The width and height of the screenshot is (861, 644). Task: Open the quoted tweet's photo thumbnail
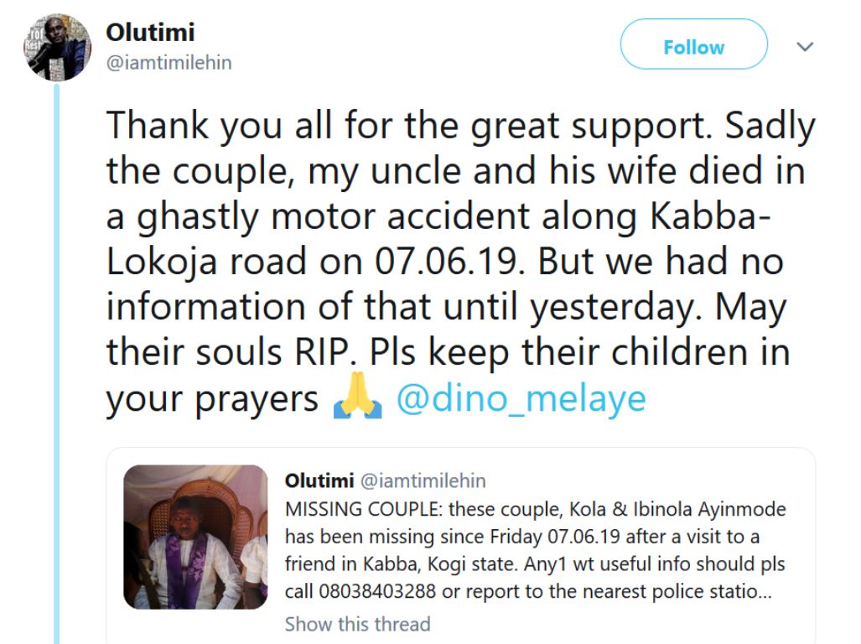pos(195,537)
